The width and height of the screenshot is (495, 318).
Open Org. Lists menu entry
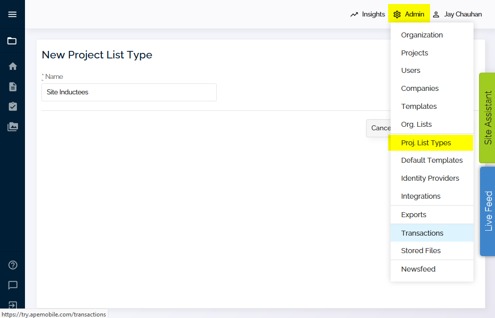pyautogui.click(x=432, y=125)
